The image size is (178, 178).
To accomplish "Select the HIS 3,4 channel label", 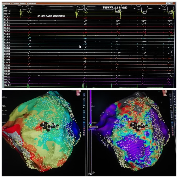I will click(x=7, y=14).
